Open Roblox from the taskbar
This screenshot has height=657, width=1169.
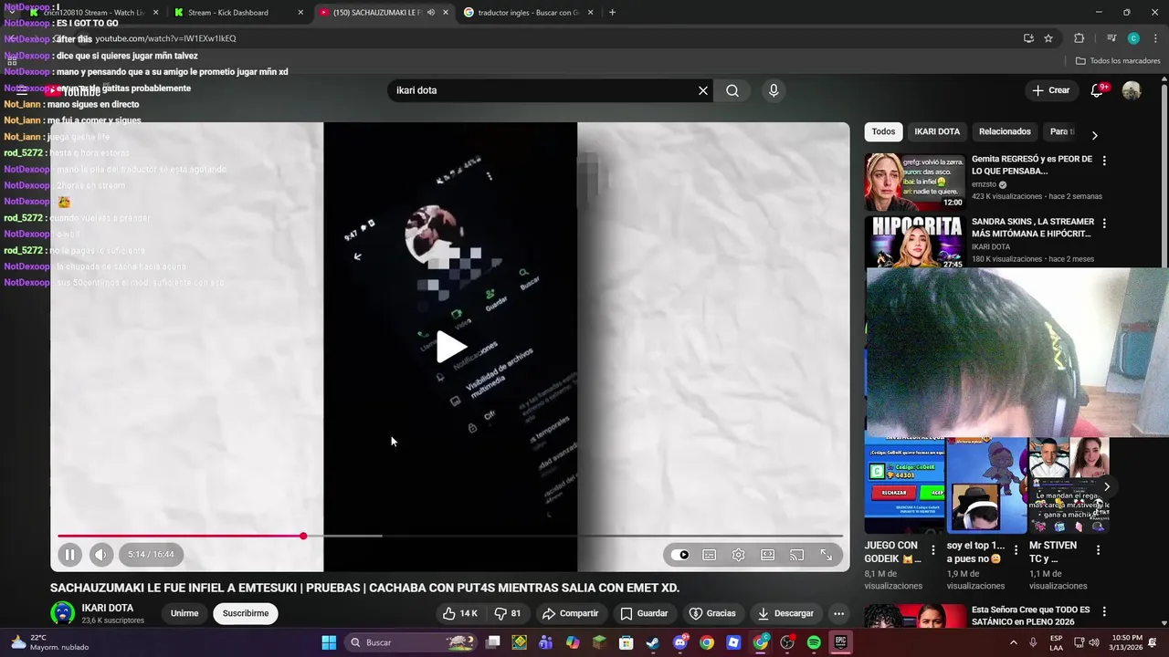(x=733, y=642)
